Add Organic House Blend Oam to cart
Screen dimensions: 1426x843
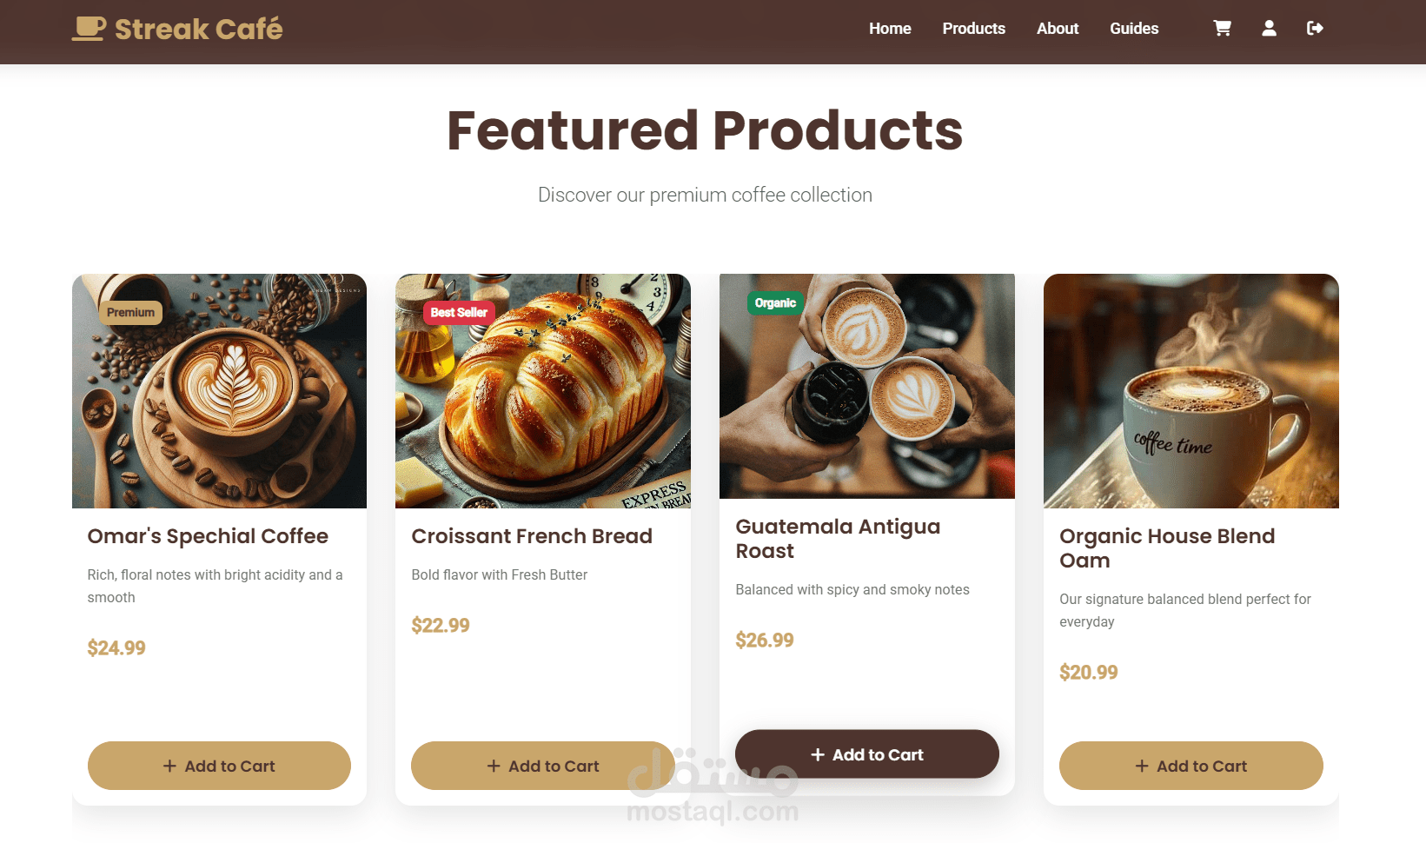1191,766
